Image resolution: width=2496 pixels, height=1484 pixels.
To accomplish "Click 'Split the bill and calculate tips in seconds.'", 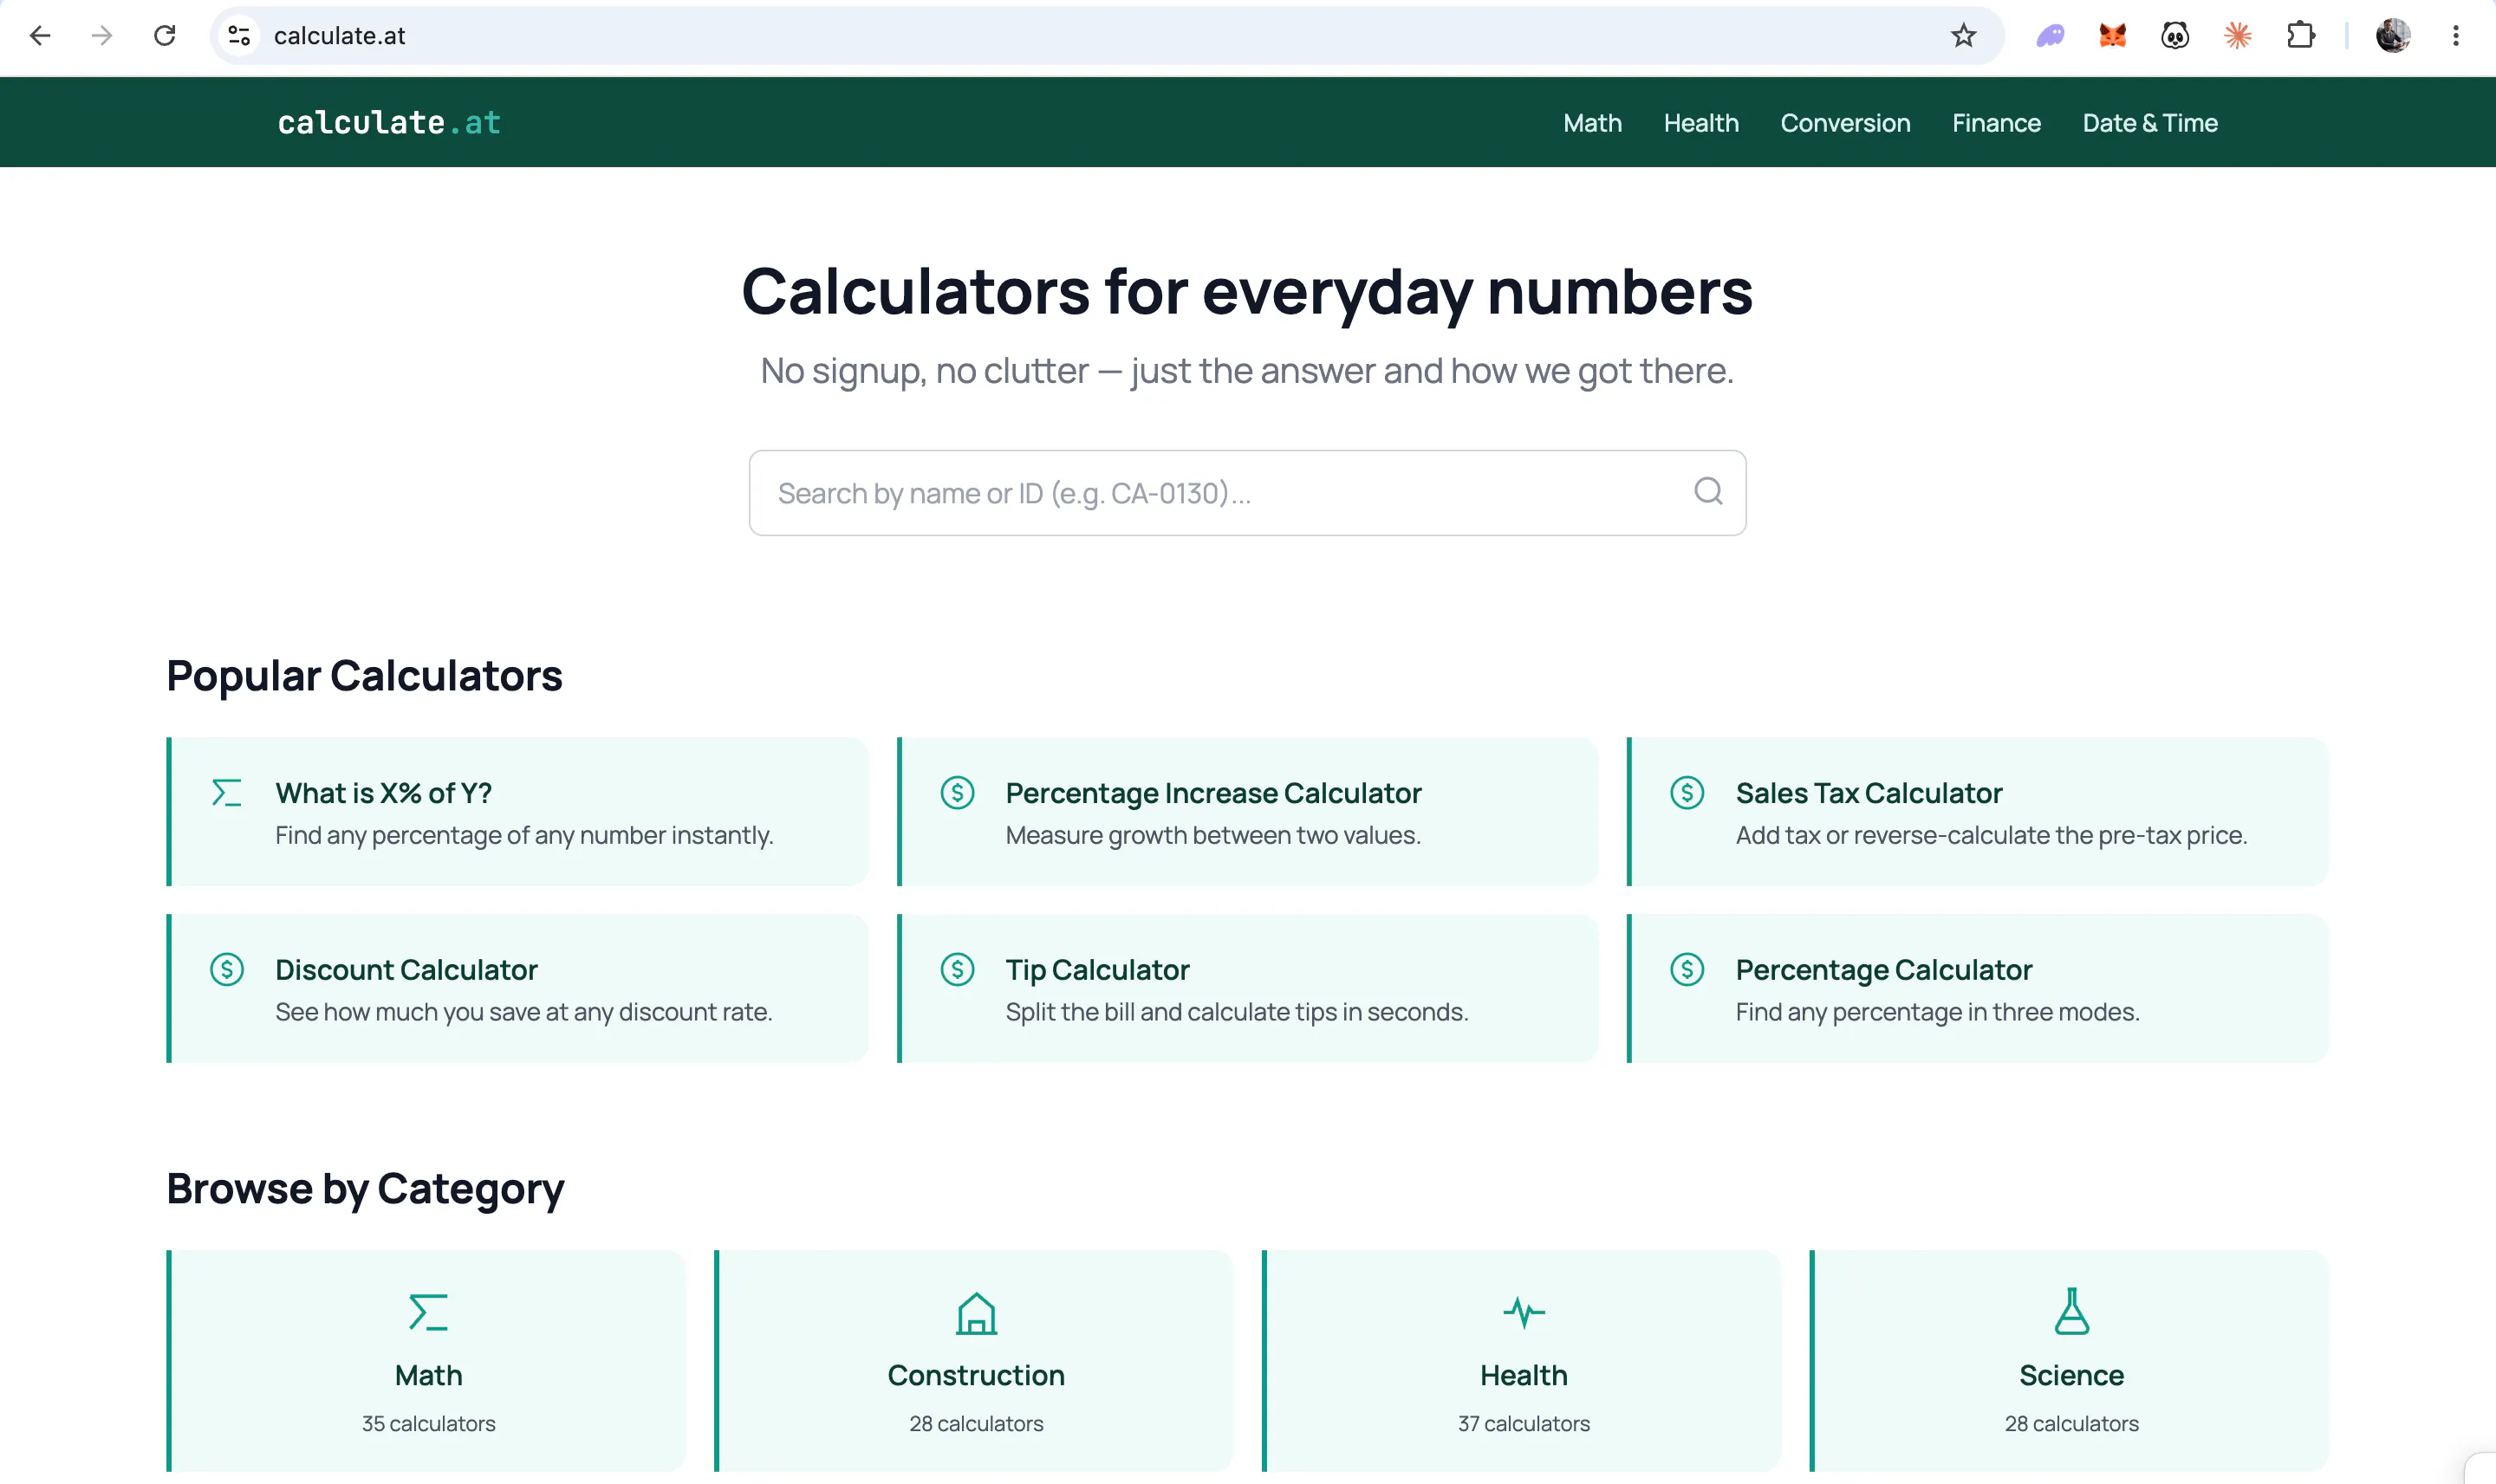I will click(1237, 1012).
